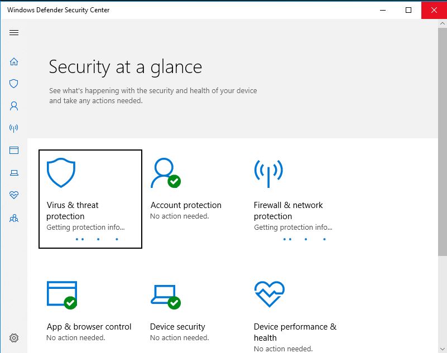Click the large App & browser control icon
This screenshot has width=447, height=353.
coord(61,294)
